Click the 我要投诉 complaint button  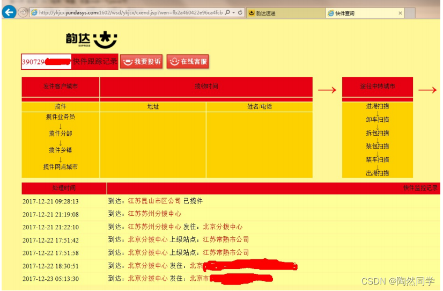pyautogui.click(x=142, y=61)
